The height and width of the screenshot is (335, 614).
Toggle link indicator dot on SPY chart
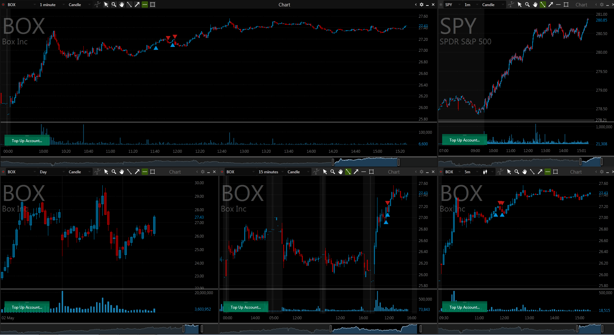441,5
